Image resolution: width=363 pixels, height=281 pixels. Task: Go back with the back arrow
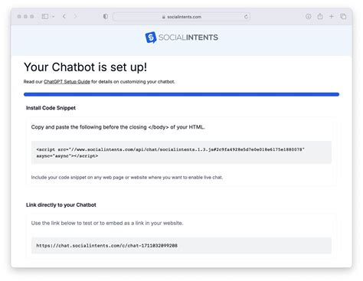[x=64, y=17]
